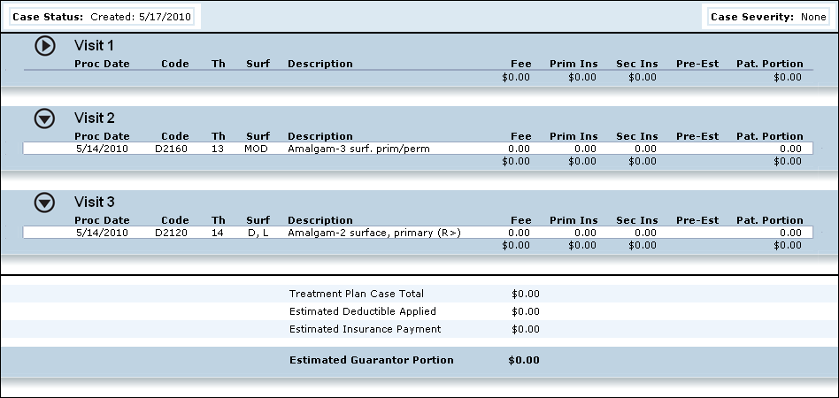Screen dimensions: 839x398
Task: Click the MOD surface cell
Action: pyautogui.click(x=257, y=149)
